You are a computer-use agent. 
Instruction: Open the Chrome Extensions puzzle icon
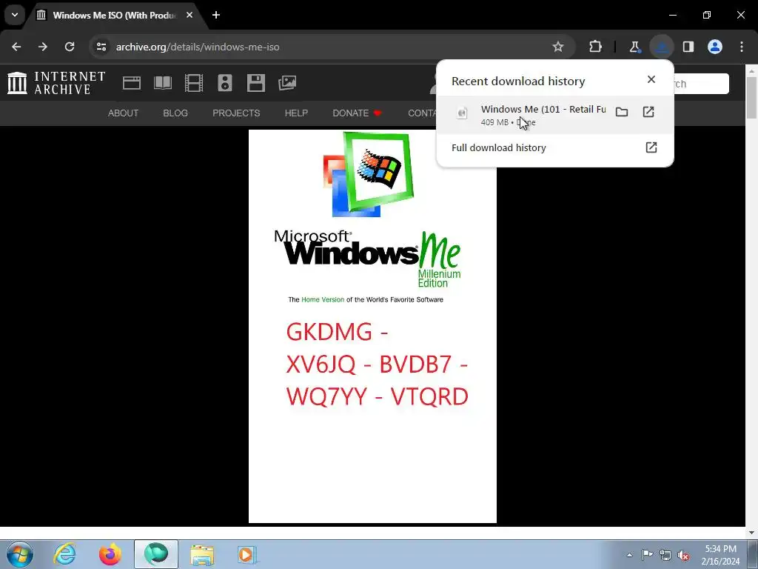[x=596, y=47]
